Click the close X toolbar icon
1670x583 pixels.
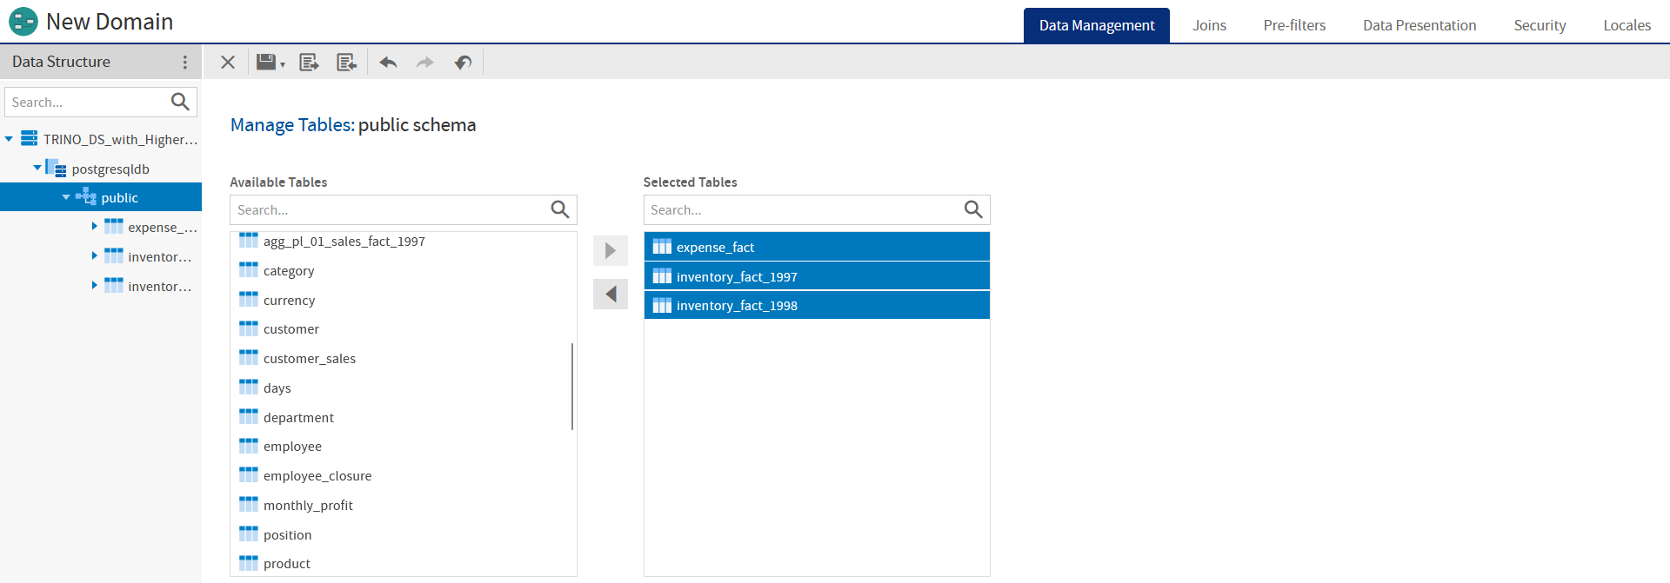228,63
